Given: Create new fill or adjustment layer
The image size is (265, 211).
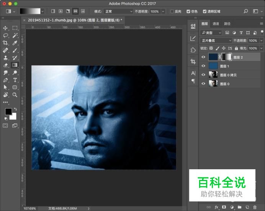Looking at the screenshot, I should pos(232,207).
